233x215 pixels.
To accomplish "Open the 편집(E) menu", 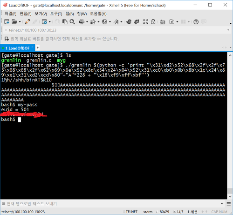I will (26, 14).
